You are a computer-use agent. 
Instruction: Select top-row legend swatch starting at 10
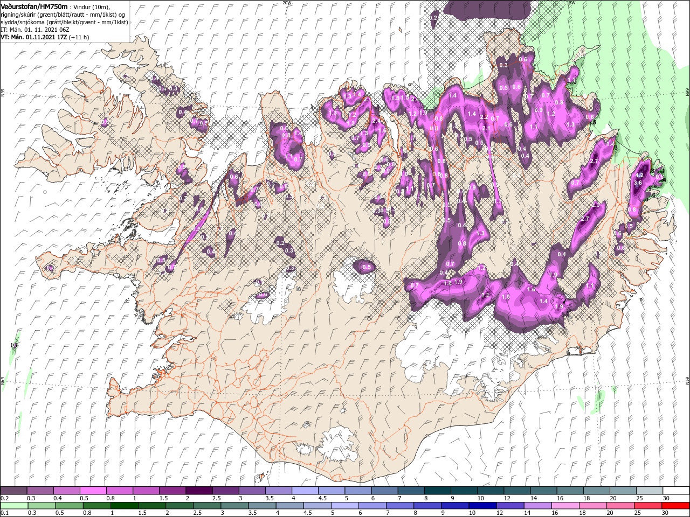(x=490, y=491)
